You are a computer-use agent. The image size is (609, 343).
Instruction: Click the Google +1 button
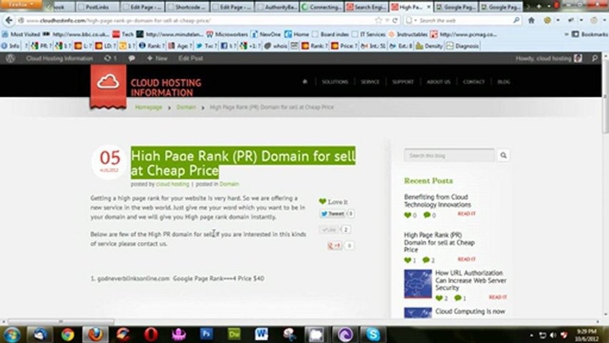point(335,245)
